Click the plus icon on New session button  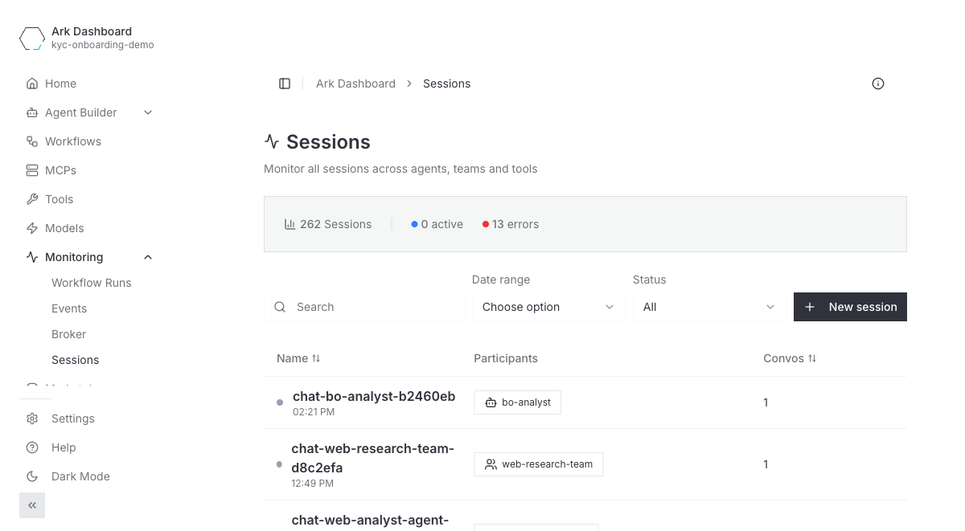coord(810,307)
